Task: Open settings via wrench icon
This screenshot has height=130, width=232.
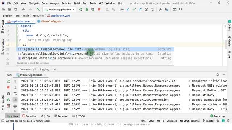Action: pyautogui.click(x=160, y=10)
